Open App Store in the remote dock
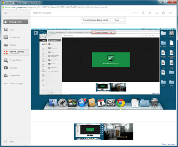The height and width of the screenshot is (147, 178). [x=82, y=103]
